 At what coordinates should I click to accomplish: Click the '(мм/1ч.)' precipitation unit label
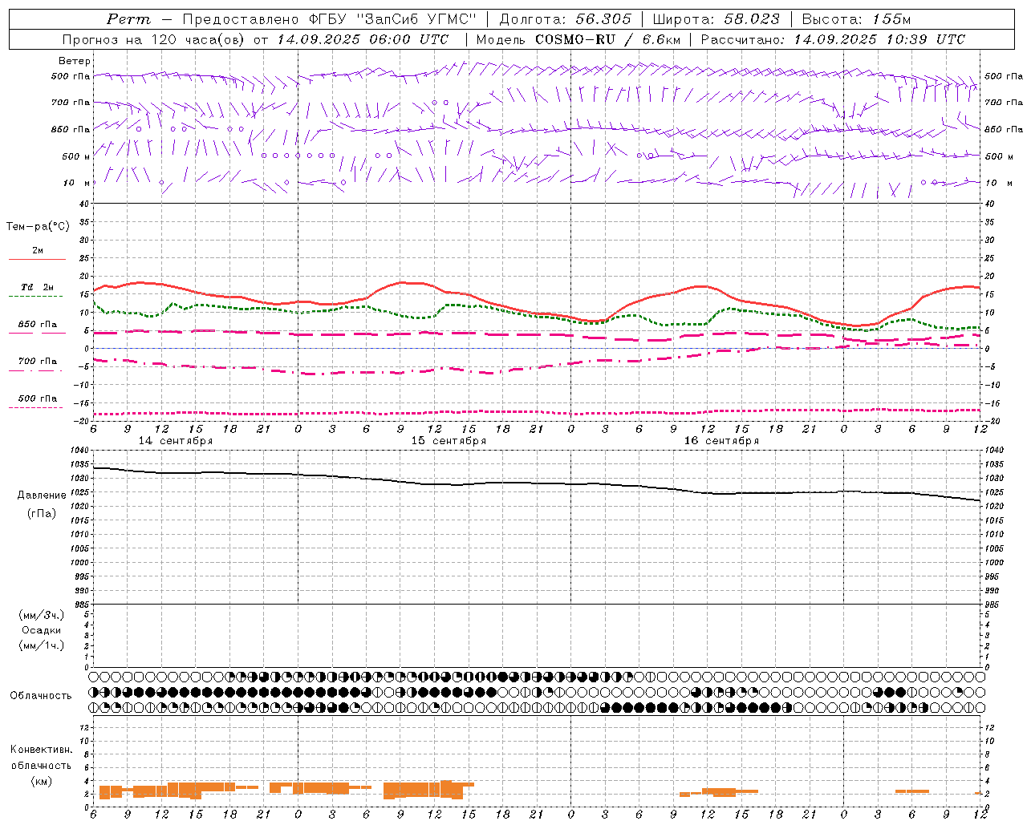(x=42, y=645)
